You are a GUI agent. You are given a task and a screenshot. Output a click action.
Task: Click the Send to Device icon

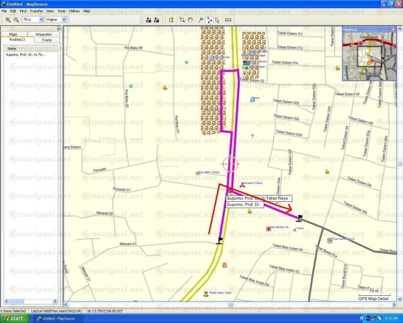click(x=149, y=20)
